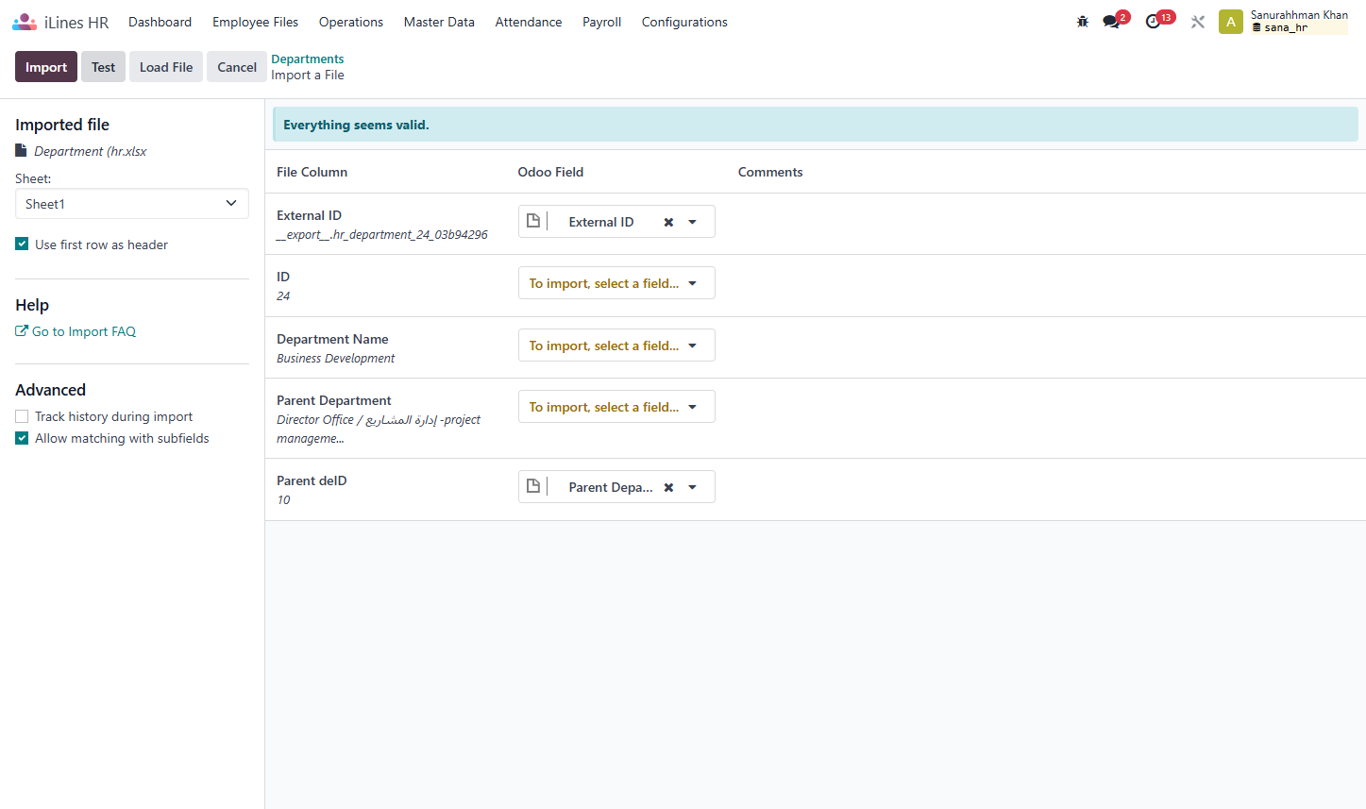Cancel the file import
The image size is (1366, 809).
237,67
